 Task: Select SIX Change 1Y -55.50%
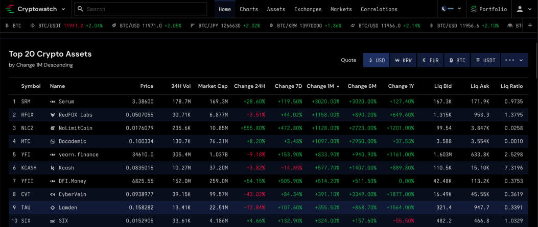404,221
